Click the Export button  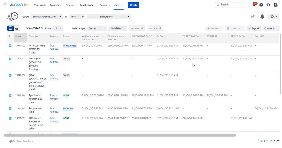click(253, 28)
